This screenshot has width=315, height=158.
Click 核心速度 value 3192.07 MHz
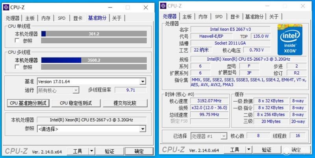tap(209, 101)
